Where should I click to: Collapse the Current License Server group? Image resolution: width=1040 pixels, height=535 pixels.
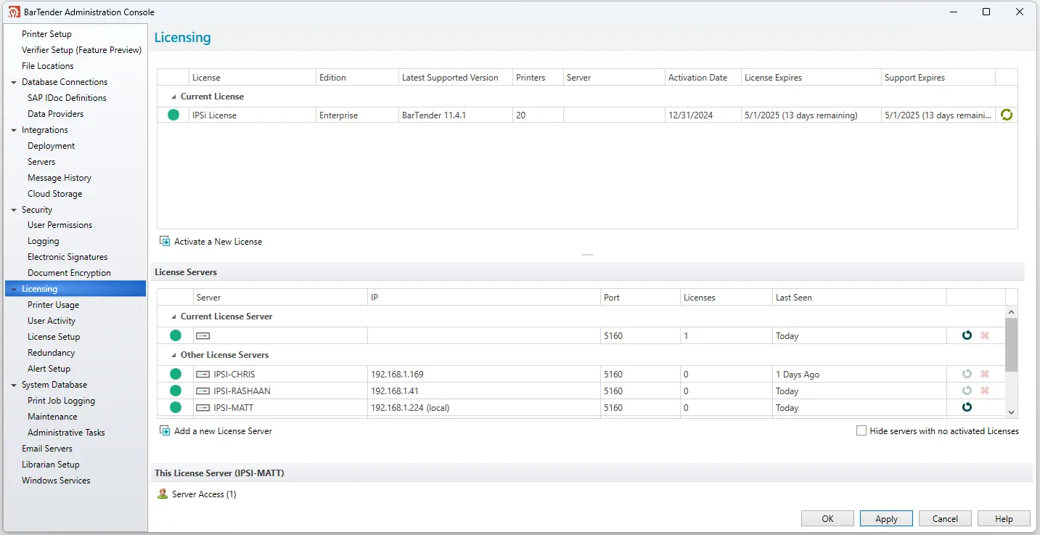tap(173, 316)
